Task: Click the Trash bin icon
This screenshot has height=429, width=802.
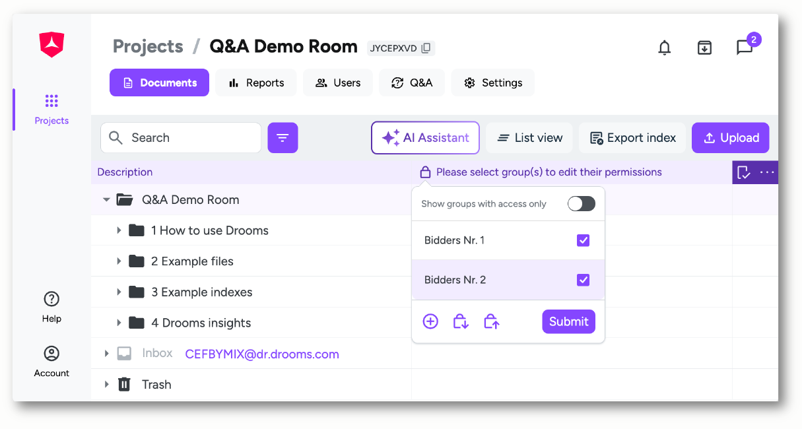Action: pos(124,384)
